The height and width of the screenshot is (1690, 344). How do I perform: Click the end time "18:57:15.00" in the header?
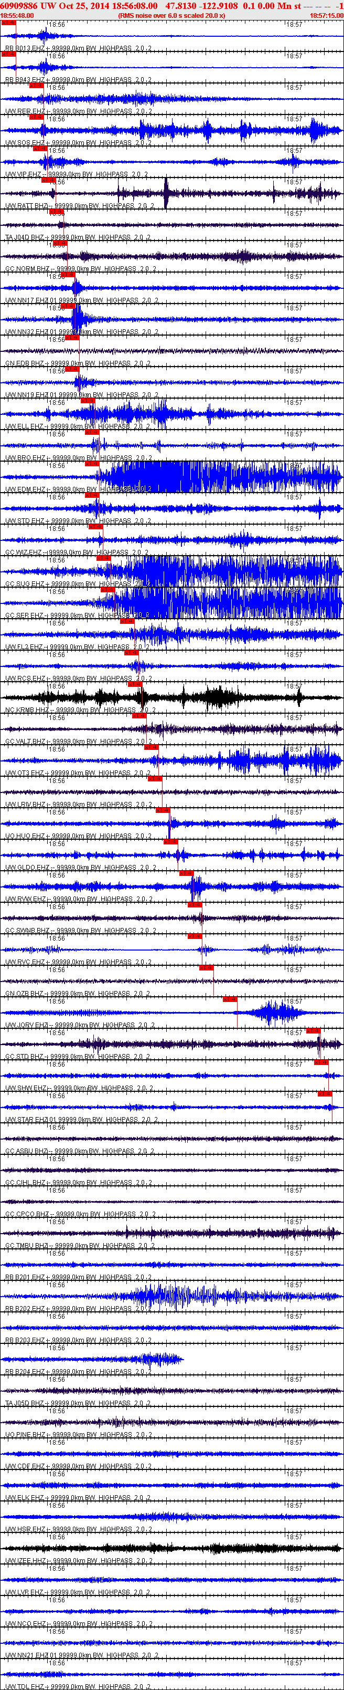[326, 15]
